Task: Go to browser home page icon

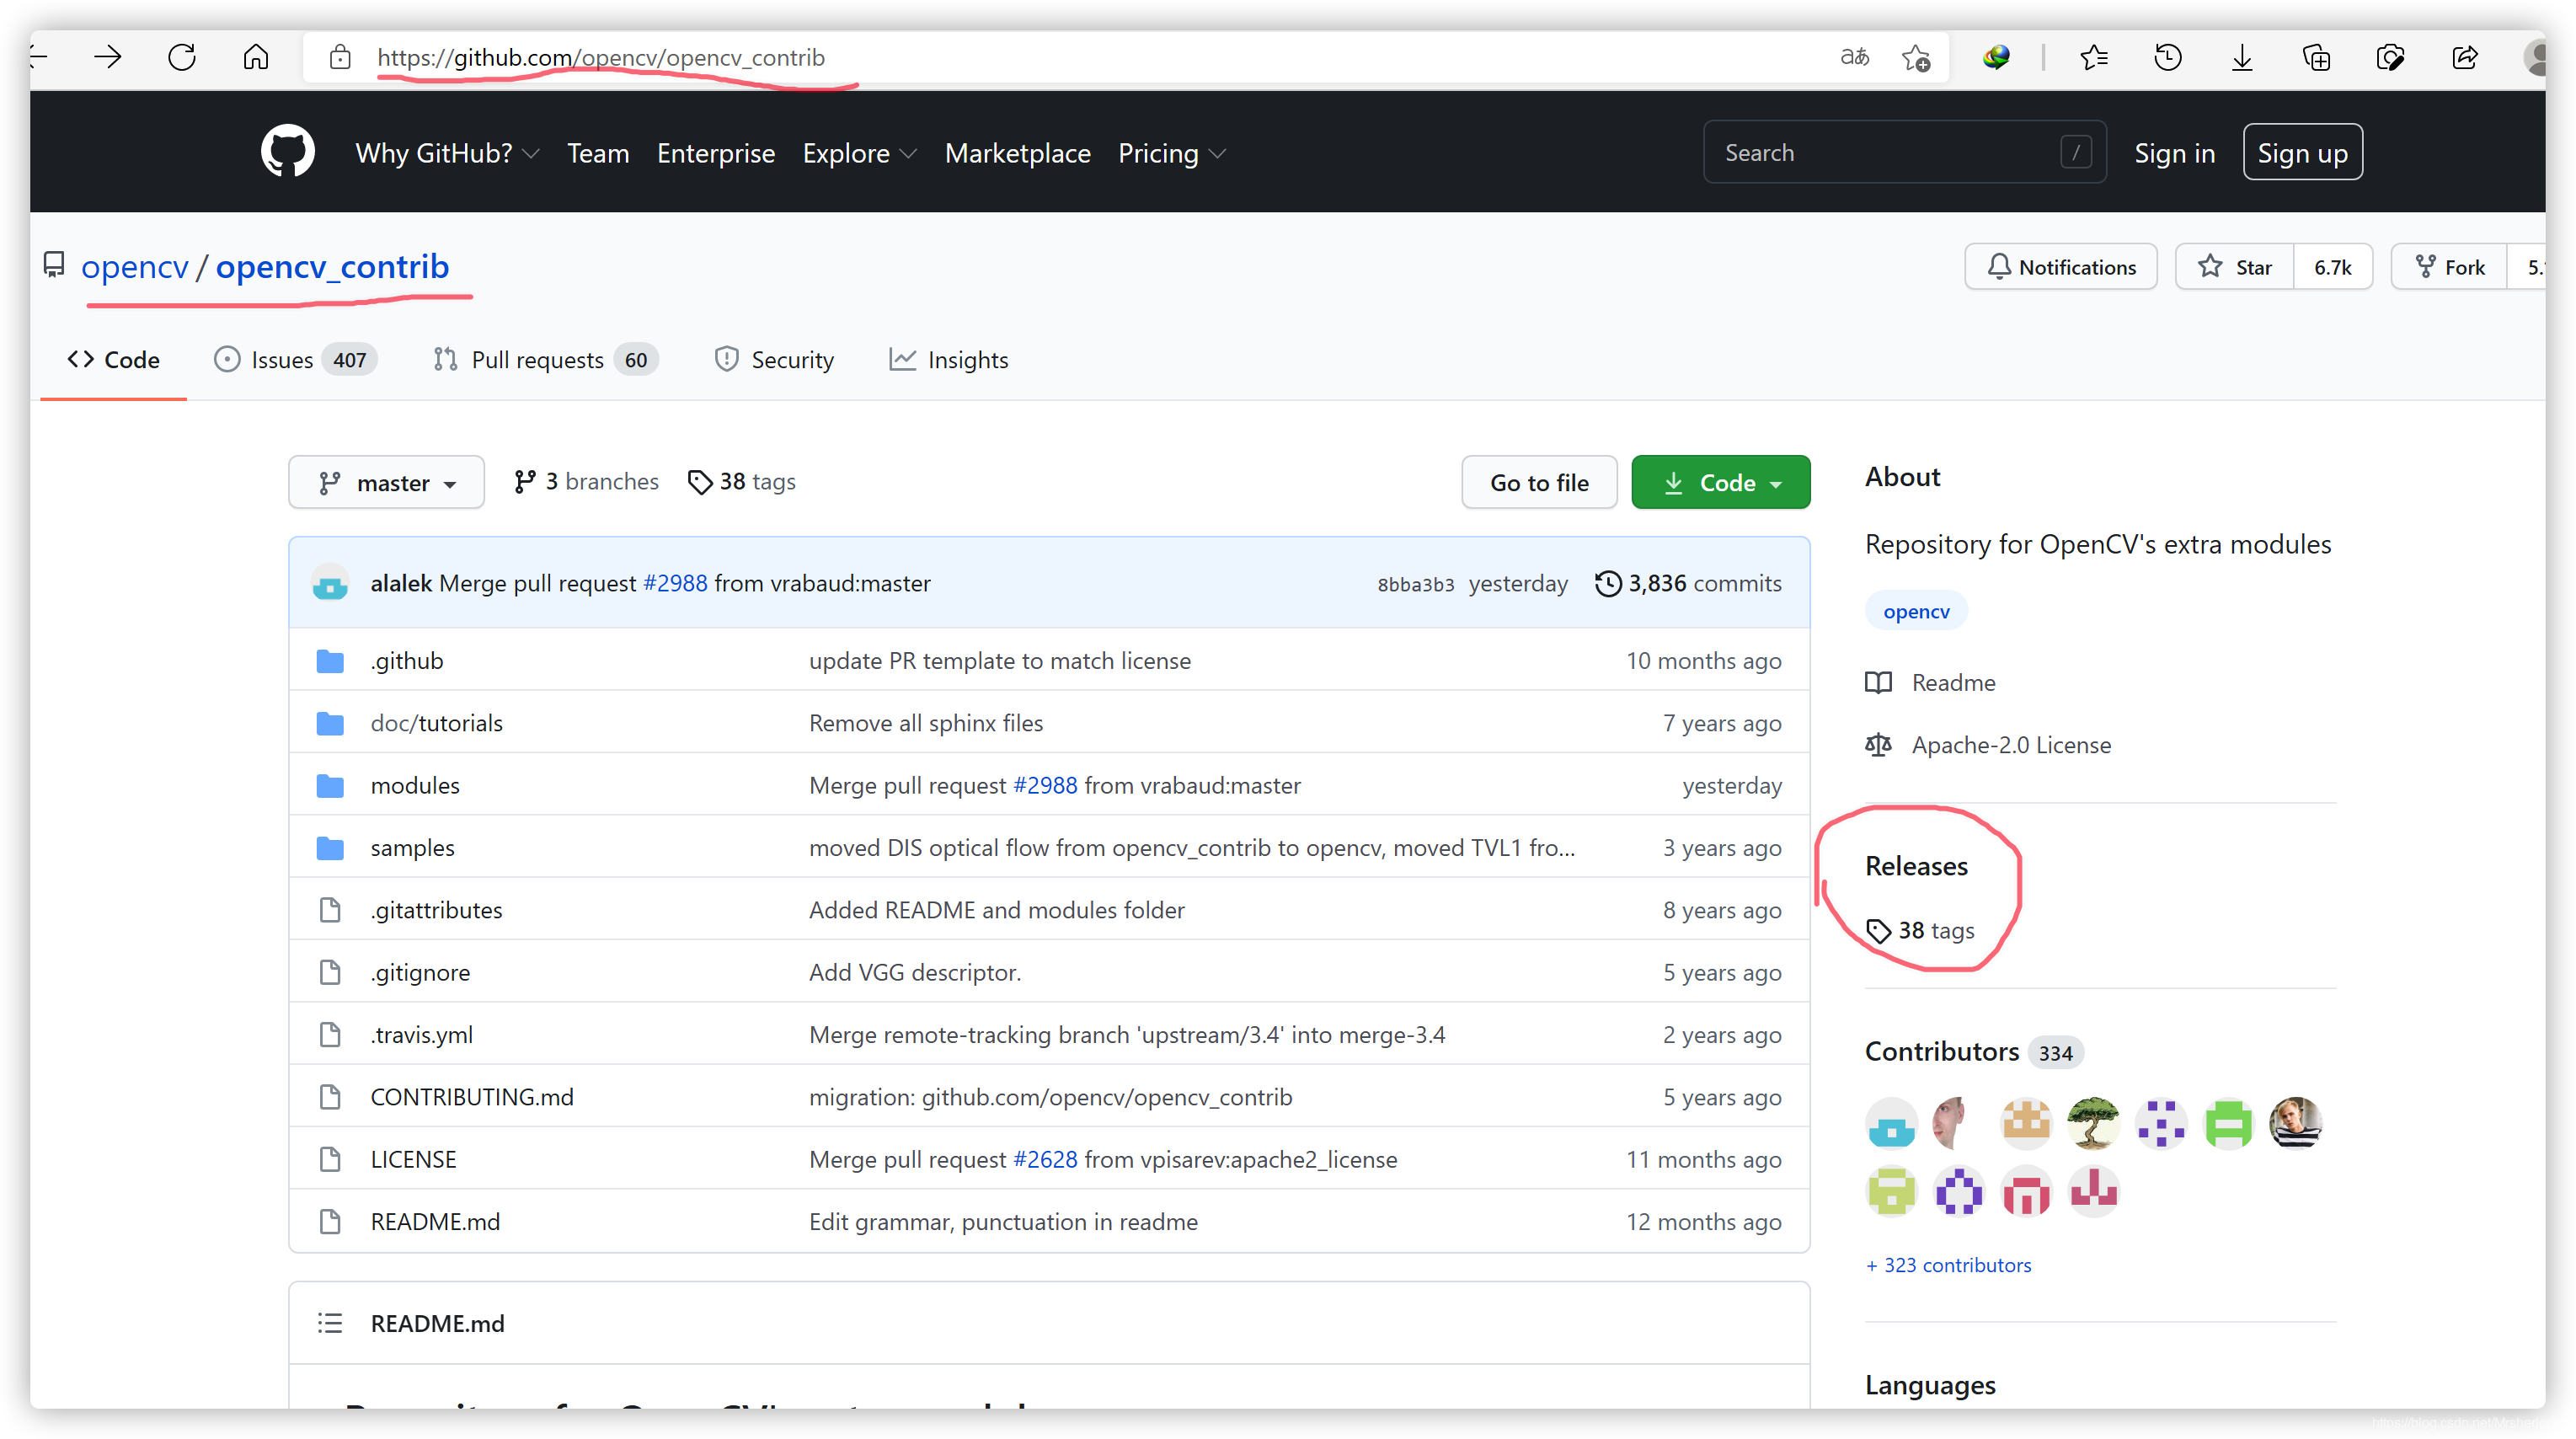Action: pyautogui.click(x=256, y=57)
